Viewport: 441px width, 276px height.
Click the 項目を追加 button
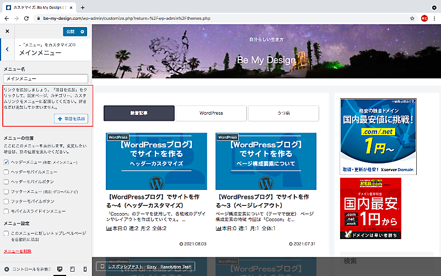(x=71, y=119)
